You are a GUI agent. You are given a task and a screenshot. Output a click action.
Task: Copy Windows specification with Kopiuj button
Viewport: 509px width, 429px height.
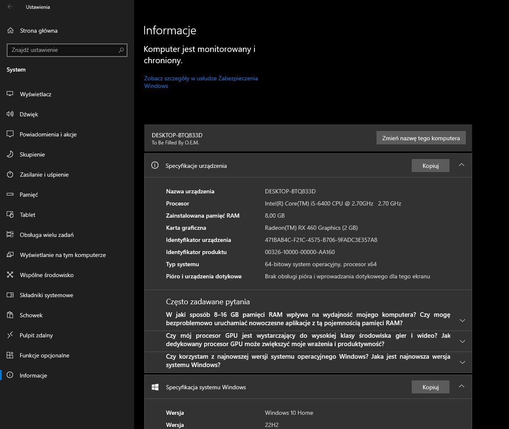click(431, 387)
